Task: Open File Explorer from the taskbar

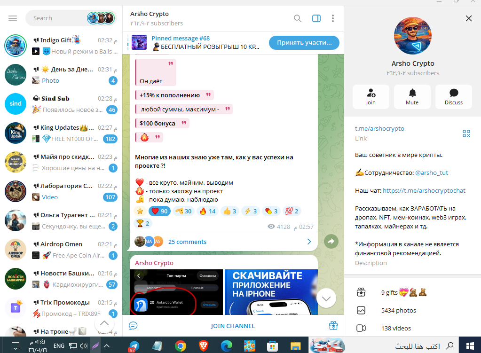Action: pos(295,346)
